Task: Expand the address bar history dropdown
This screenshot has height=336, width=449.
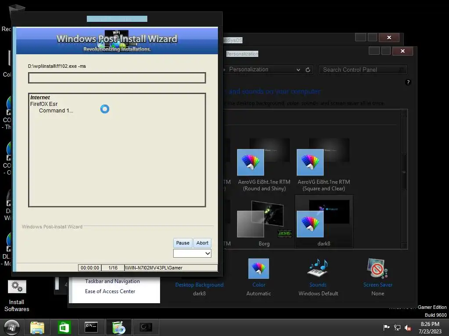Action: coord(298,70)
